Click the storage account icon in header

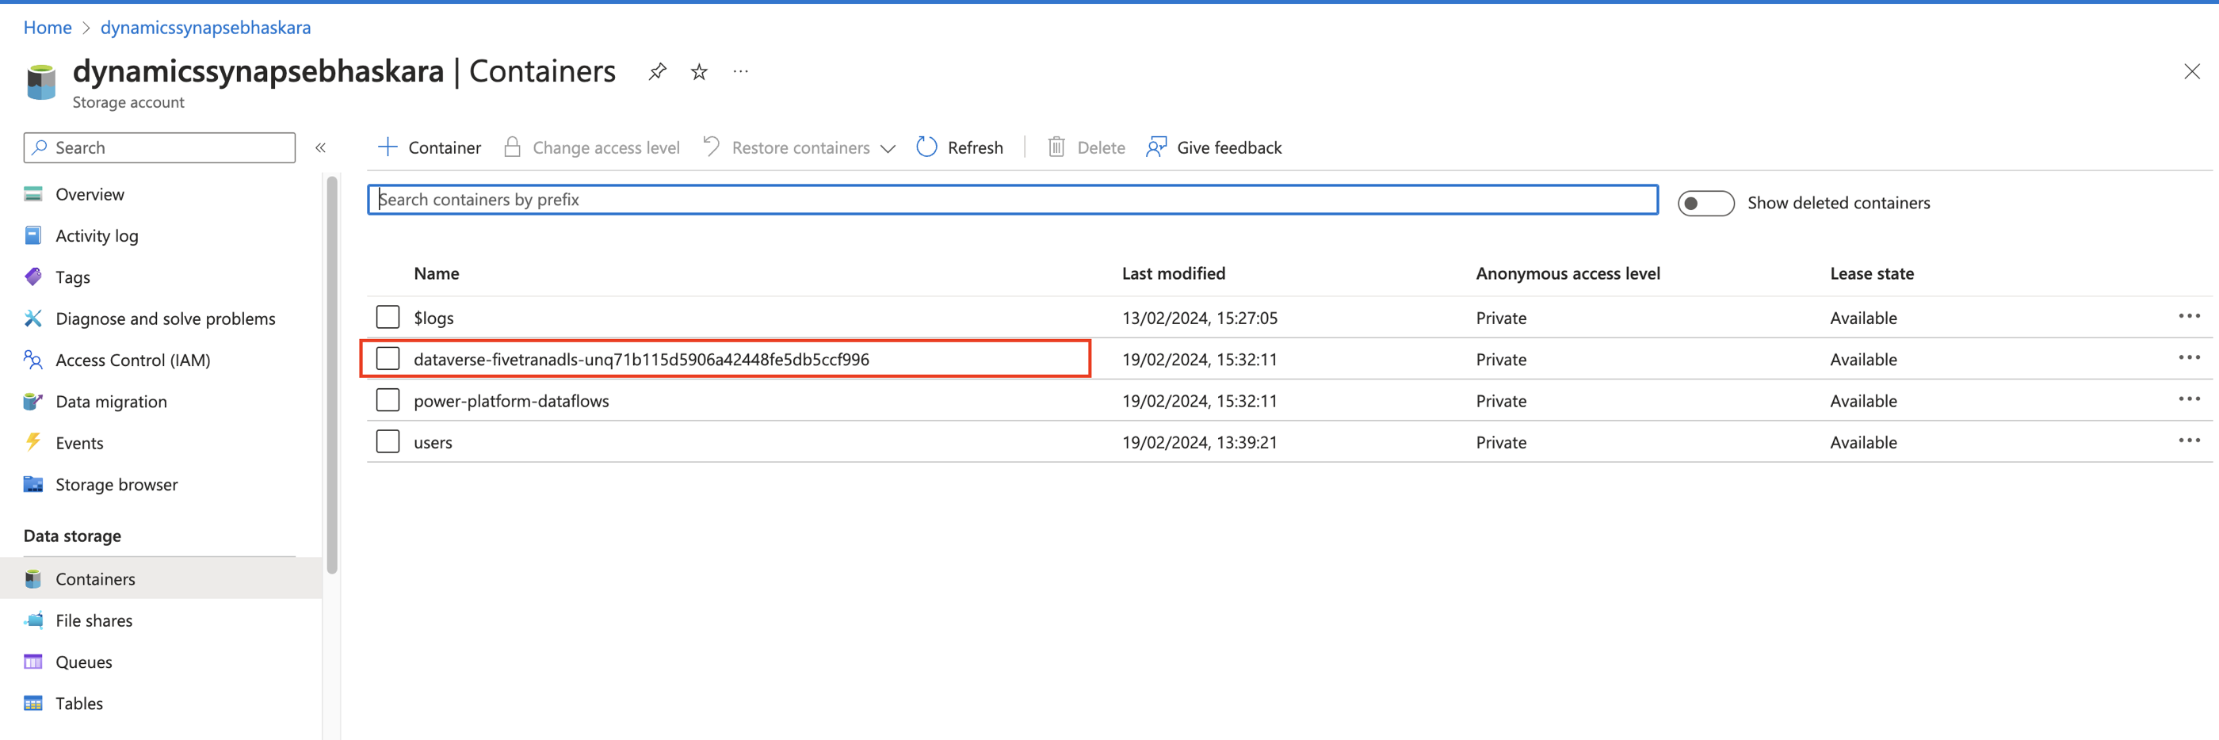pos(40,82)
